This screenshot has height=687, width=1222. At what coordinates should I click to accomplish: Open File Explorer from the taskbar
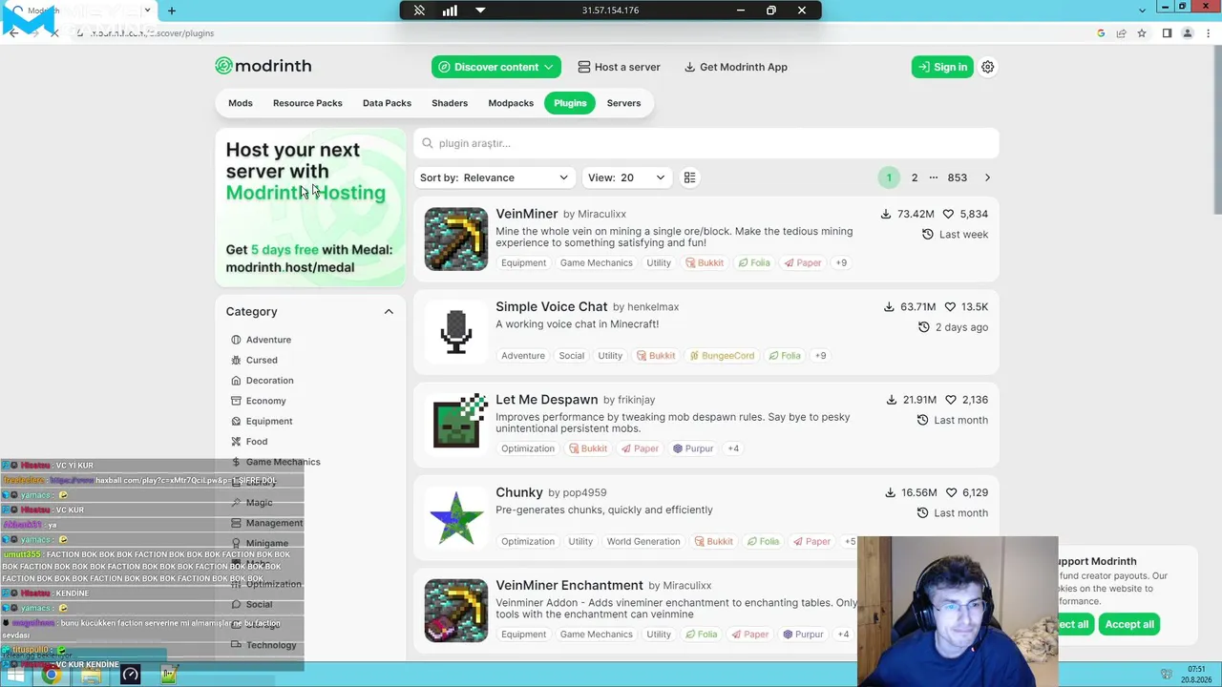pyautogui.click(x=91, y=676)
